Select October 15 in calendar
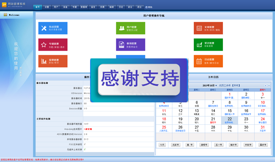Image resolution: width=275 pixels, height=162 pixels. click(230, 112)
